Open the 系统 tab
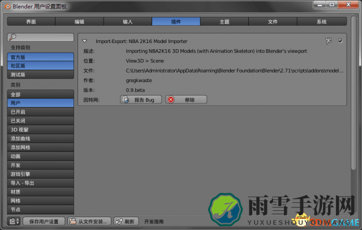 tap(322, 22)
